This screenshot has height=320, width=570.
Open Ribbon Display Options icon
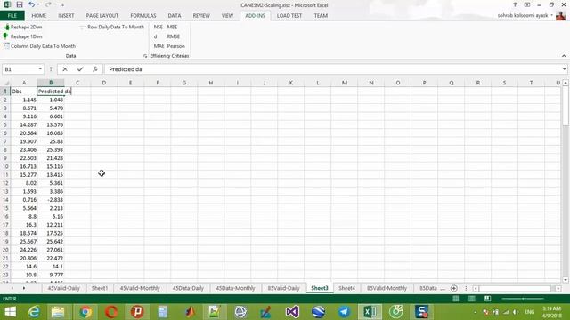pyautogui.click(x=527, y=4)
